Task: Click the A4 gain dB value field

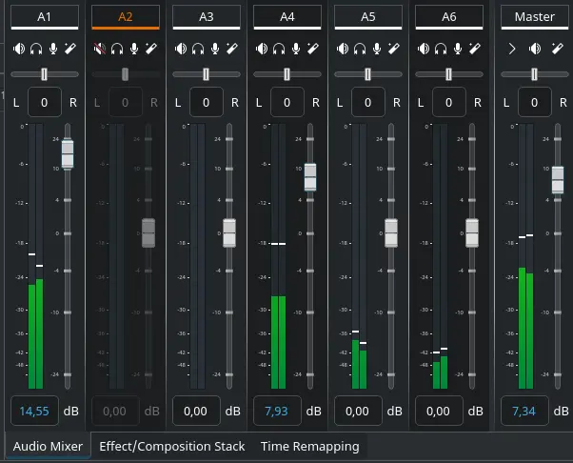Action: [x=277, y=411]
